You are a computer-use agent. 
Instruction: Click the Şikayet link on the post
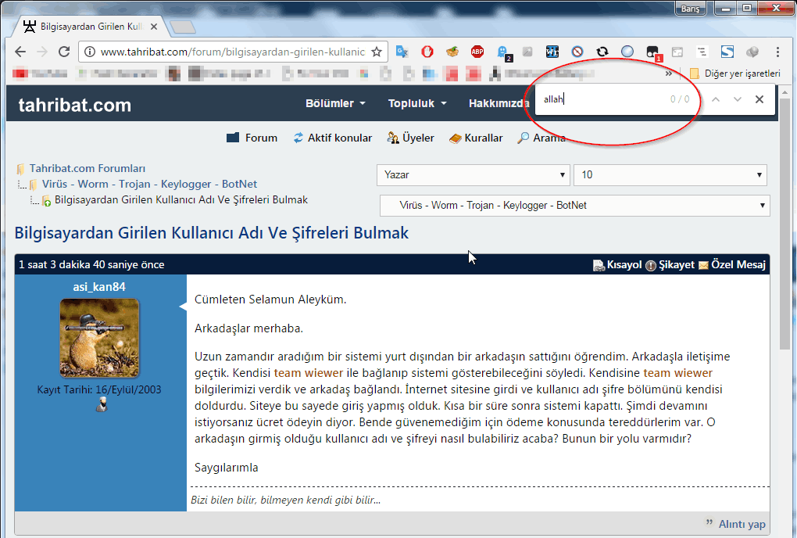tap(670, 265)
